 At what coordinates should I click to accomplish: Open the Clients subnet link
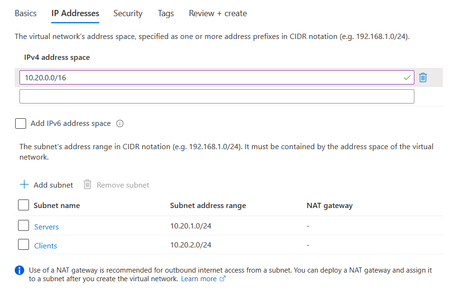pos(46,246)
